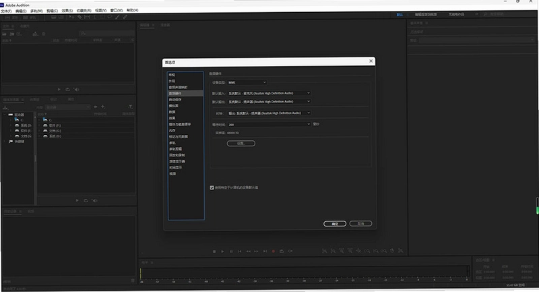Select the Move tool in toolbar
Viewport: 539px width, 292px height.
point(71,17)
